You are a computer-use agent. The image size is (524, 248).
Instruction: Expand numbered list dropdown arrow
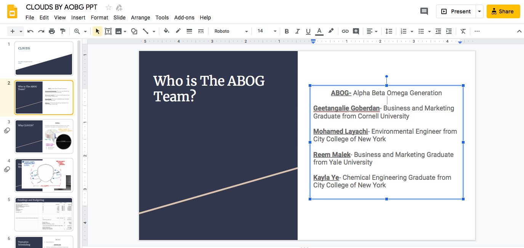[x=412, y=31]
